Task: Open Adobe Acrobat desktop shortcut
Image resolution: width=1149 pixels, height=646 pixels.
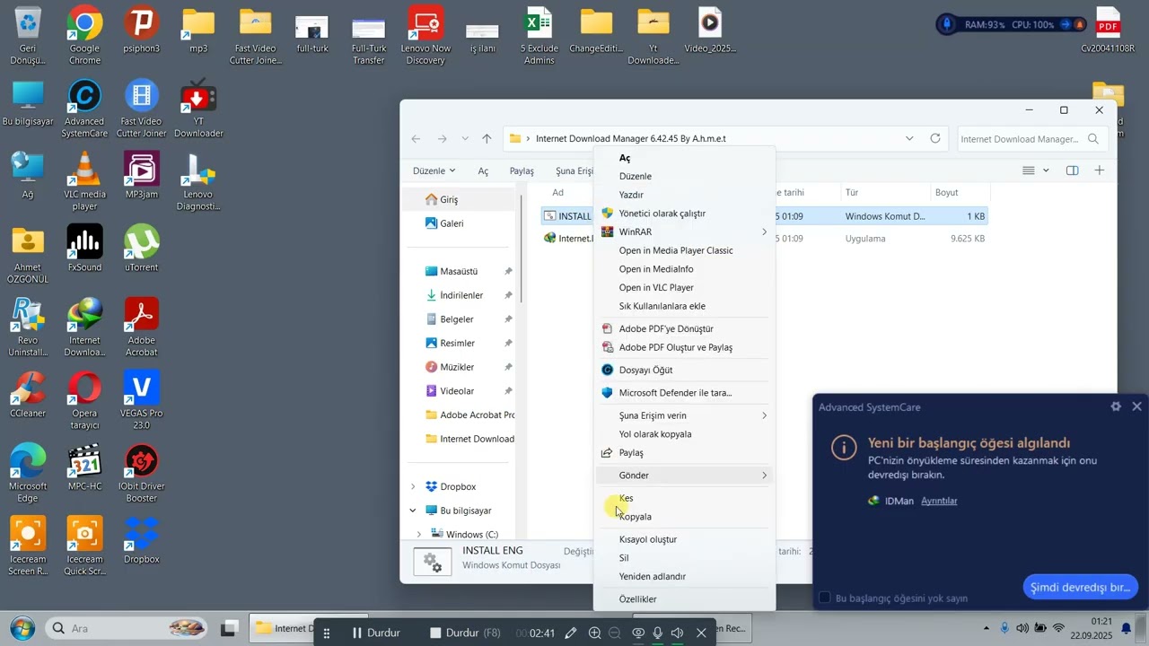Action: click(142, 328)
